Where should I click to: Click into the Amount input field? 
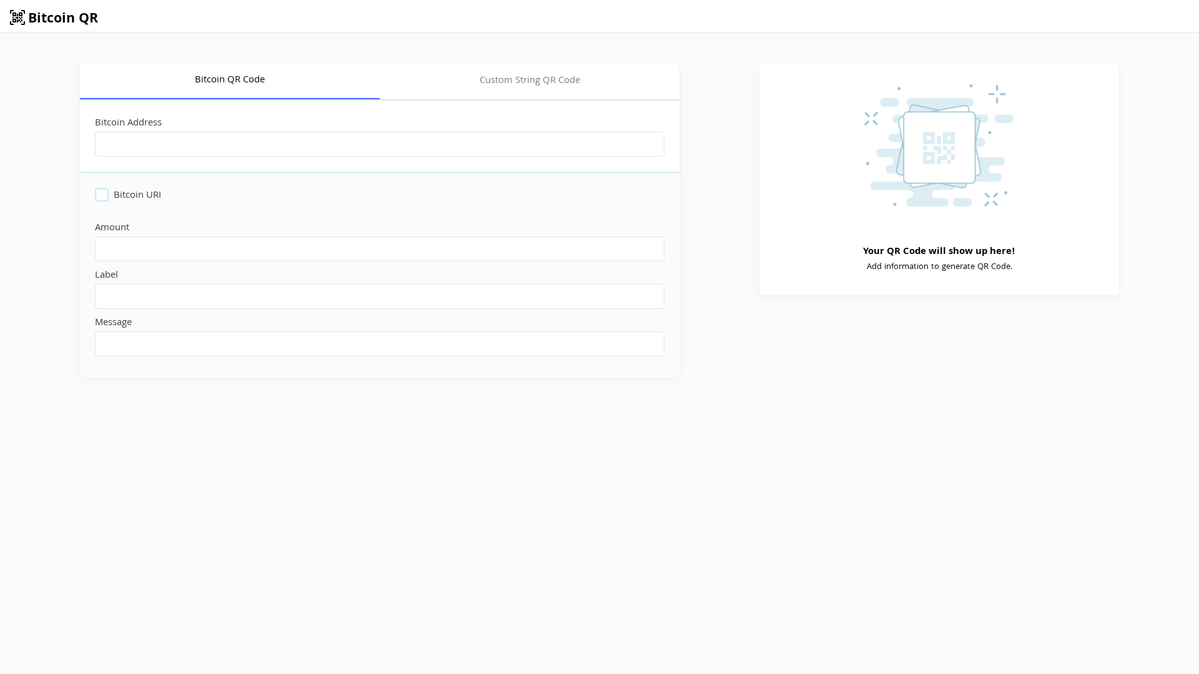click(380, 249)
